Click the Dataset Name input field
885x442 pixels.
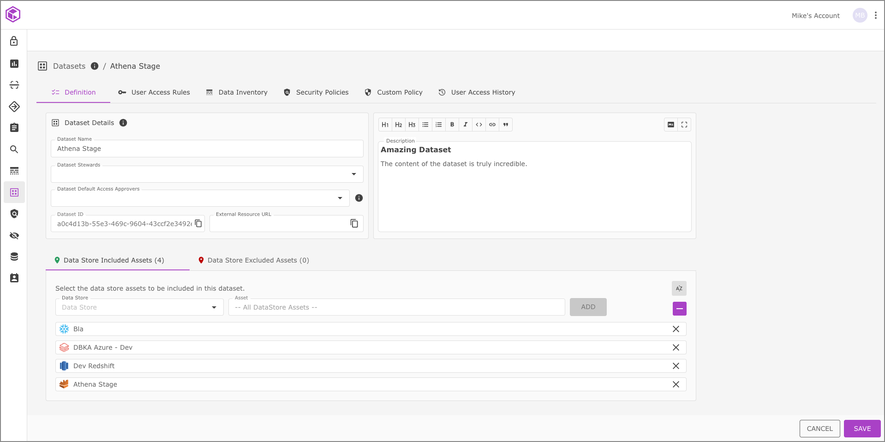[x=207, y=149]
